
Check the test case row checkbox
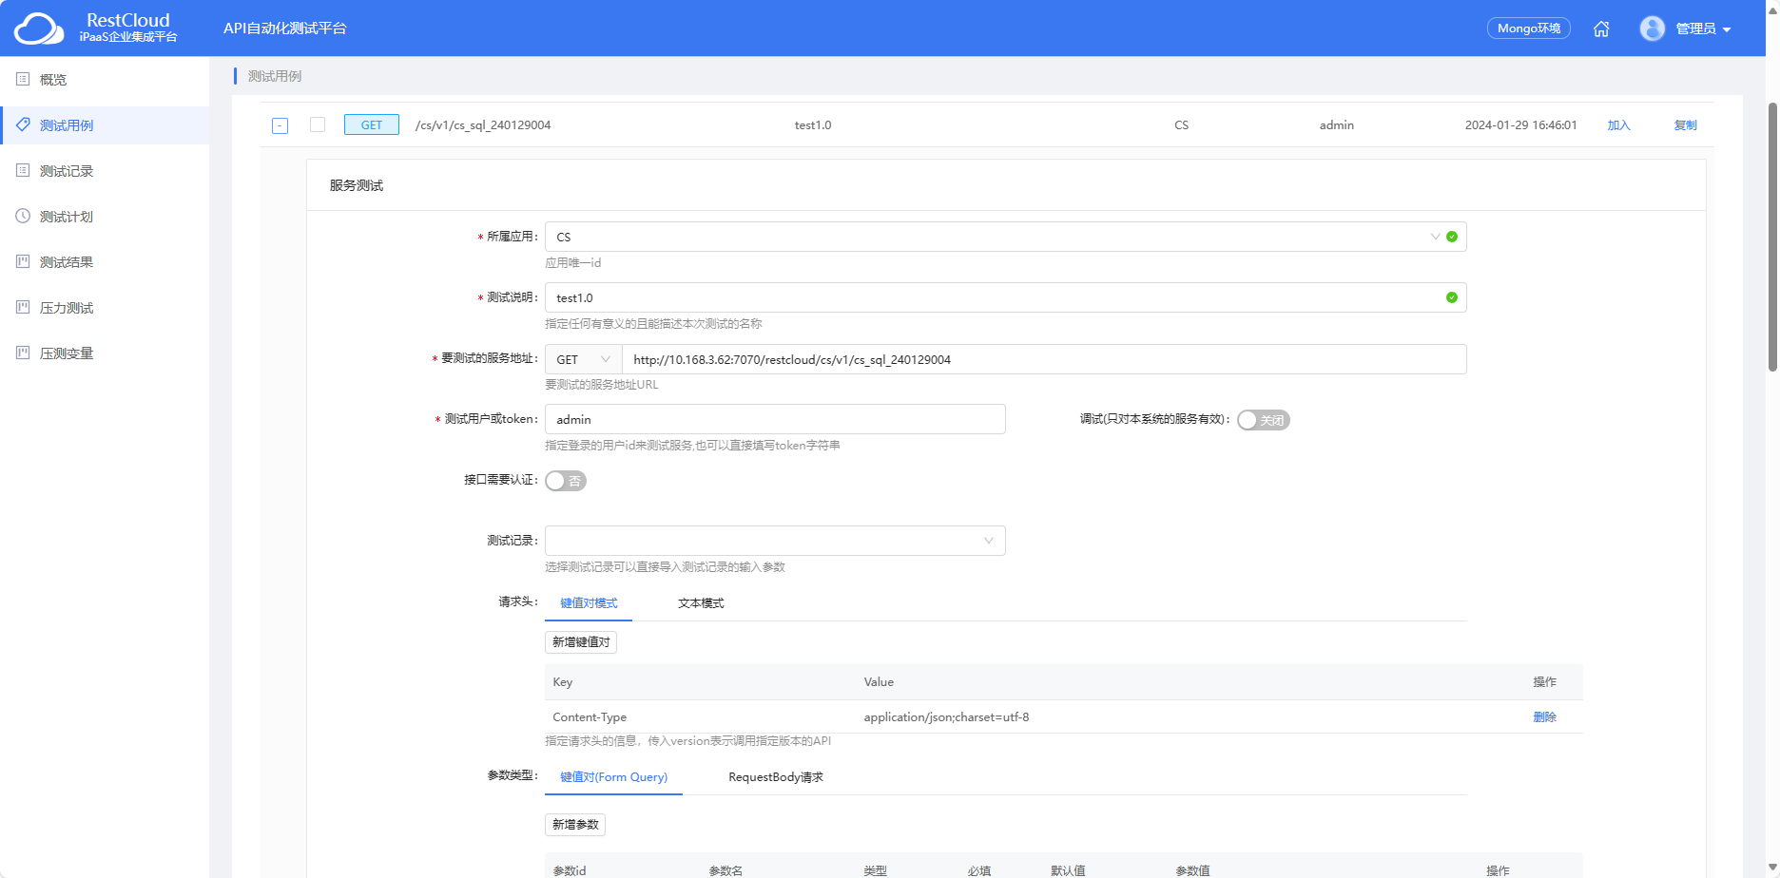point(318,124)
